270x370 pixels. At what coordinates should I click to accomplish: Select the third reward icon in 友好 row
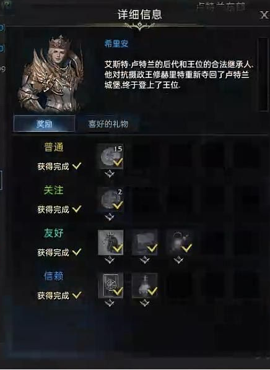[x=179, y=243]
